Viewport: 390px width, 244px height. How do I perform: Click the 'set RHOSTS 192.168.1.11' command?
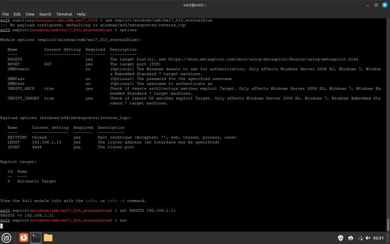coord(148,210)
